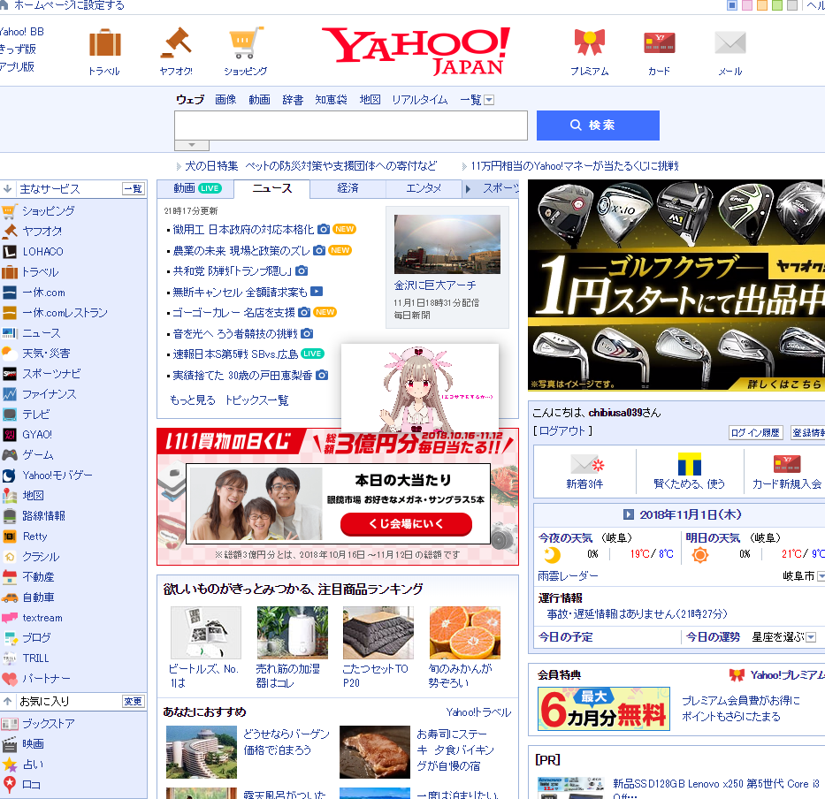
Task: Open the 金沢に巨大アーチ rainbow thumbnail
Action: coord(447,244)
